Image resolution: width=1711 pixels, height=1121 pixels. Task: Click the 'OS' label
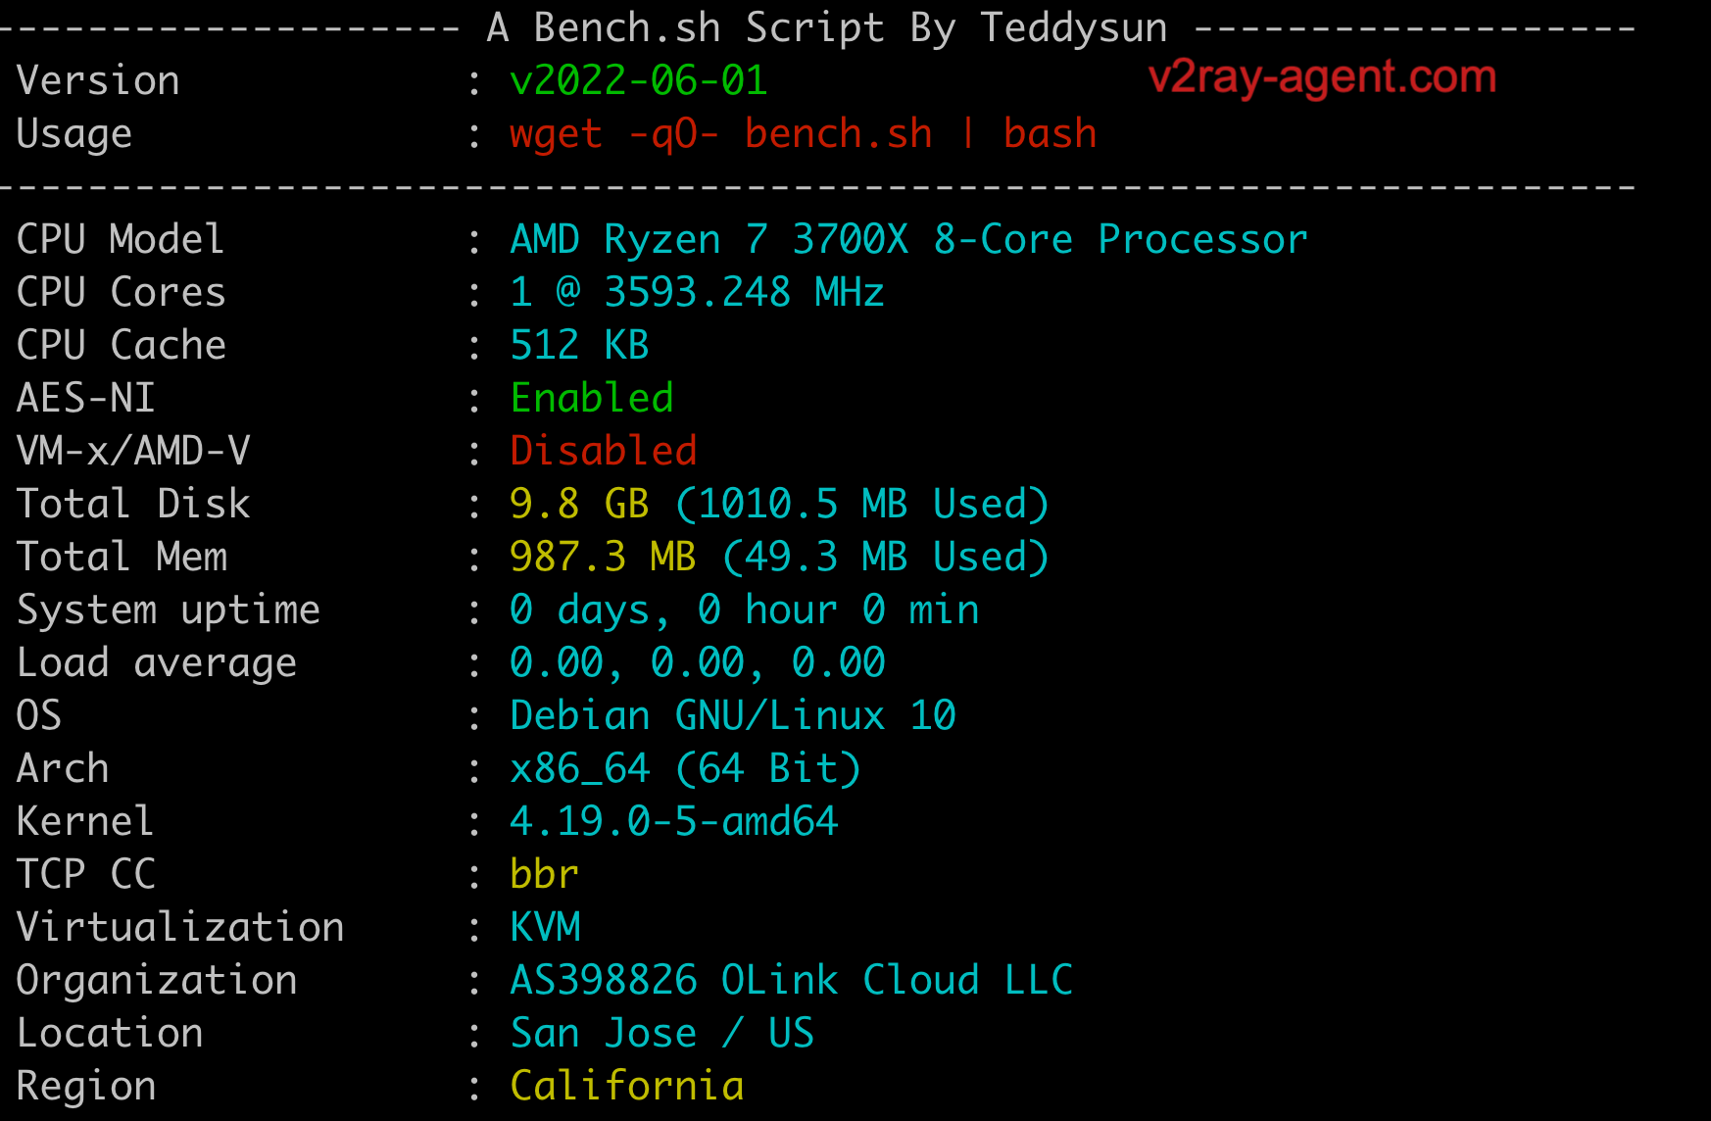[x=39, y=715]
